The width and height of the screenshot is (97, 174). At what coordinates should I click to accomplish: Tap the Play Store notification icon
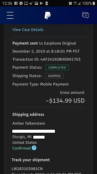click(x=41, y=3)
